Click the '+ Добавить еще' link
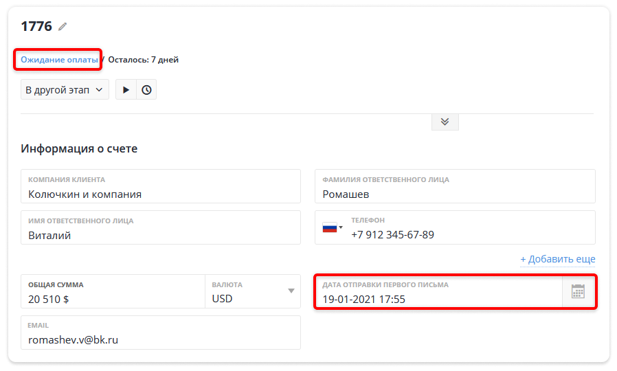The height and width of the screenshot is (371, 617). tap(558, 259)
